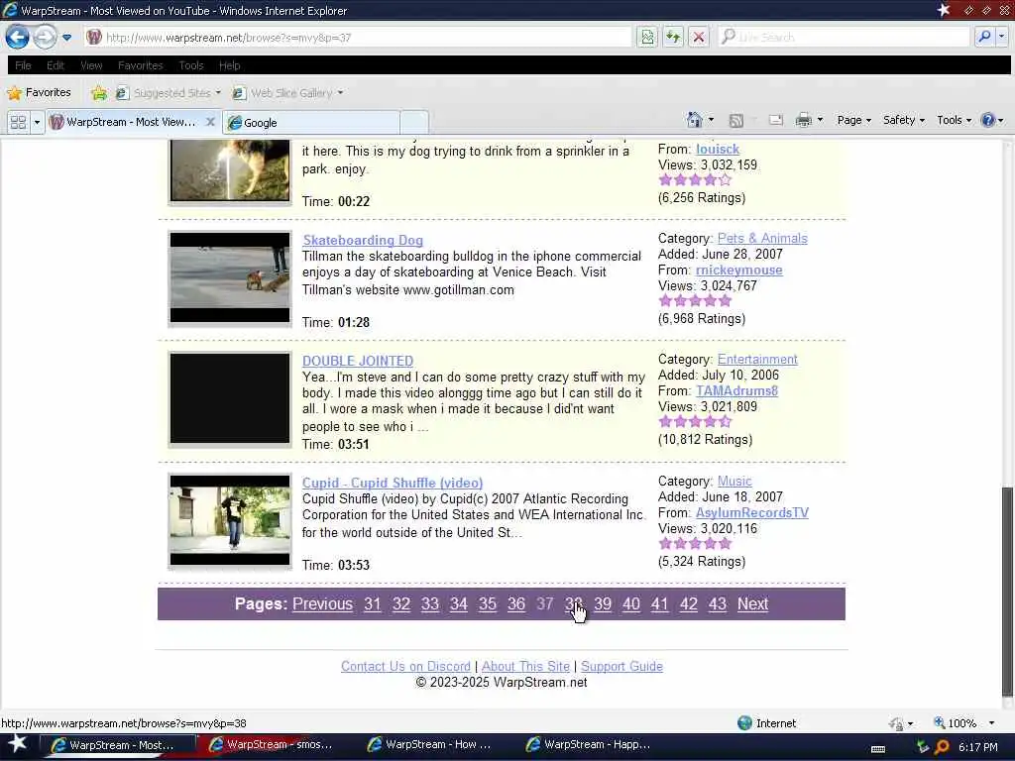Click the search magnifier button
1015x761 pixels.
(x=984, y=38)
